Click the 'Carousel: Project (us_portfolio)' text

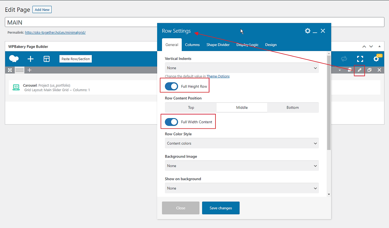tap(46, 86)
